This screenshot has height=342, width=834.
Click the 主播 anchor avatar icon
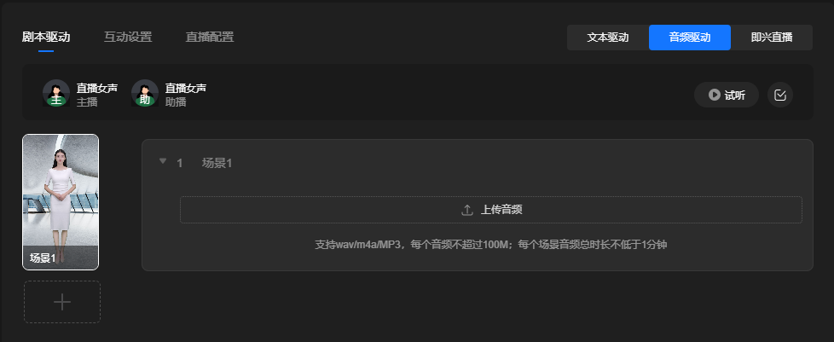click(56, 93)
